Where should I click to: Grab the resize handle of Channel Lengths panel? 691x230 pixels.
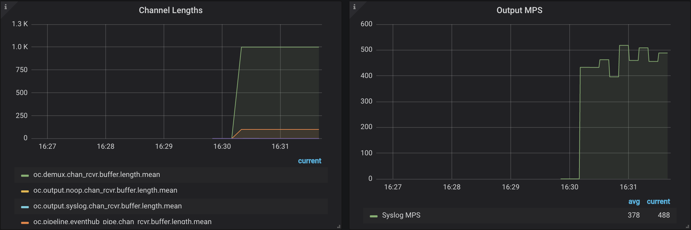click(339, 226)
